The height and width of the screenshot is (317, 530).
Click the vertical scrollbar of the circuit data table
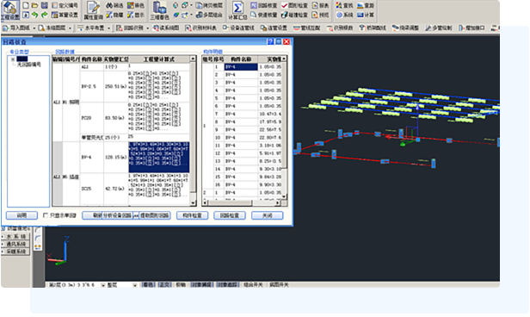[x=193, y=130]
